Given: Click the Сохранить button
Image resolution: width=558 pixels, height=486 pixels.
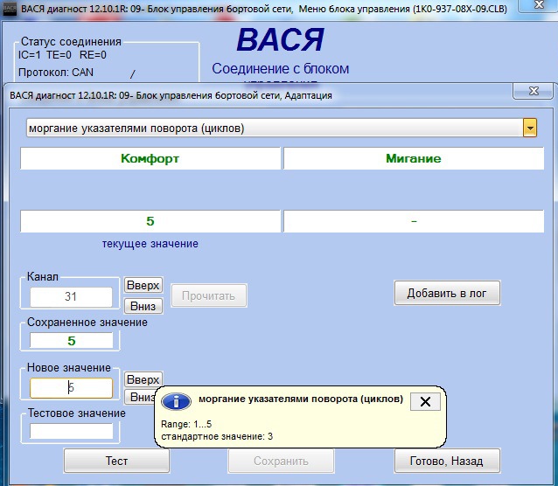Looking at the screenshot, I should tap(281, 461).
